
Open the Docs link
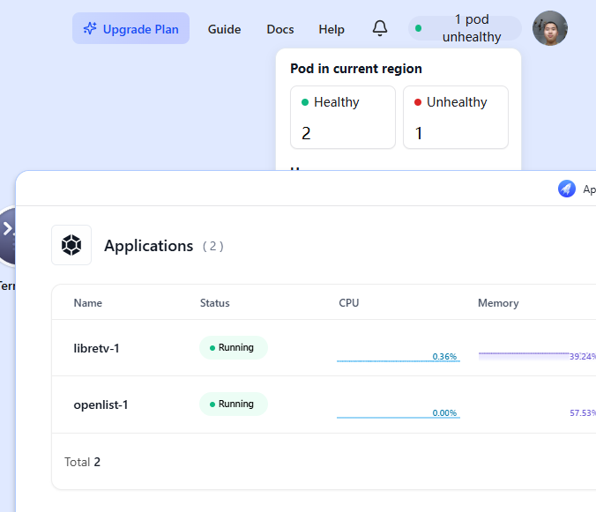tap(280, 29)
